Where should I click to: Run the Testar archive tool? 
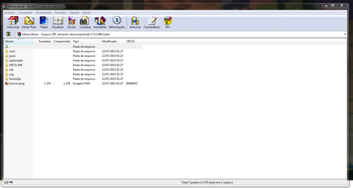coord(44,22)
